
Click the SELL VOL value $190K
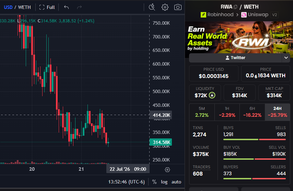point(279,154)
